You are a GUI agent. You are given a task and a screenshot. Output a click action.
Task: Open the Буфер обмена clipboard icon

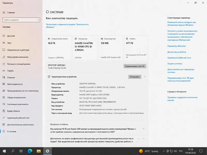pos(4,111)
